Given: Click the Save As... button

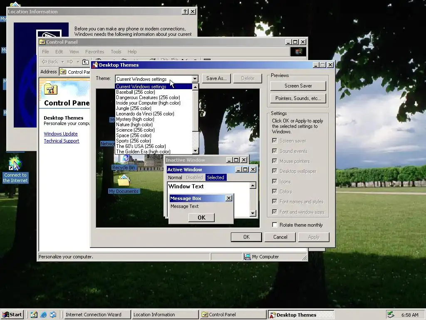Looking at the screenshot, I should click(216, 78).
